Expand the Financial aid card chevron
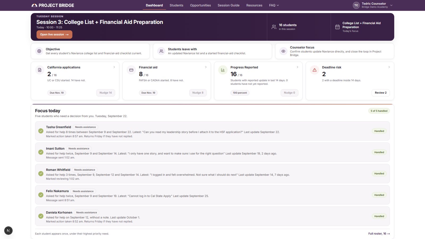This screenshot has height=239, width=425. pyautogui.click(x=206, y=67)
